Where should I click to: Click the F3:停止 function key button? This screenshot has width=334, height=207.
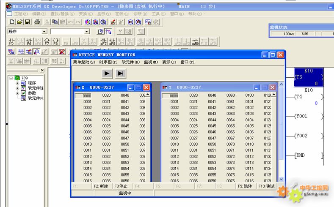click(123, 186)
